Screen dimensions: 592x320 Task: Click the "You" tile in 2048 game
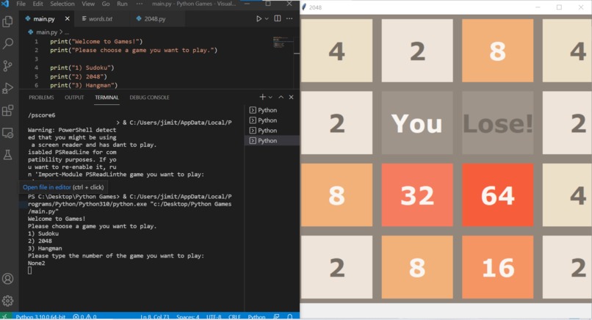pos(417,123)
